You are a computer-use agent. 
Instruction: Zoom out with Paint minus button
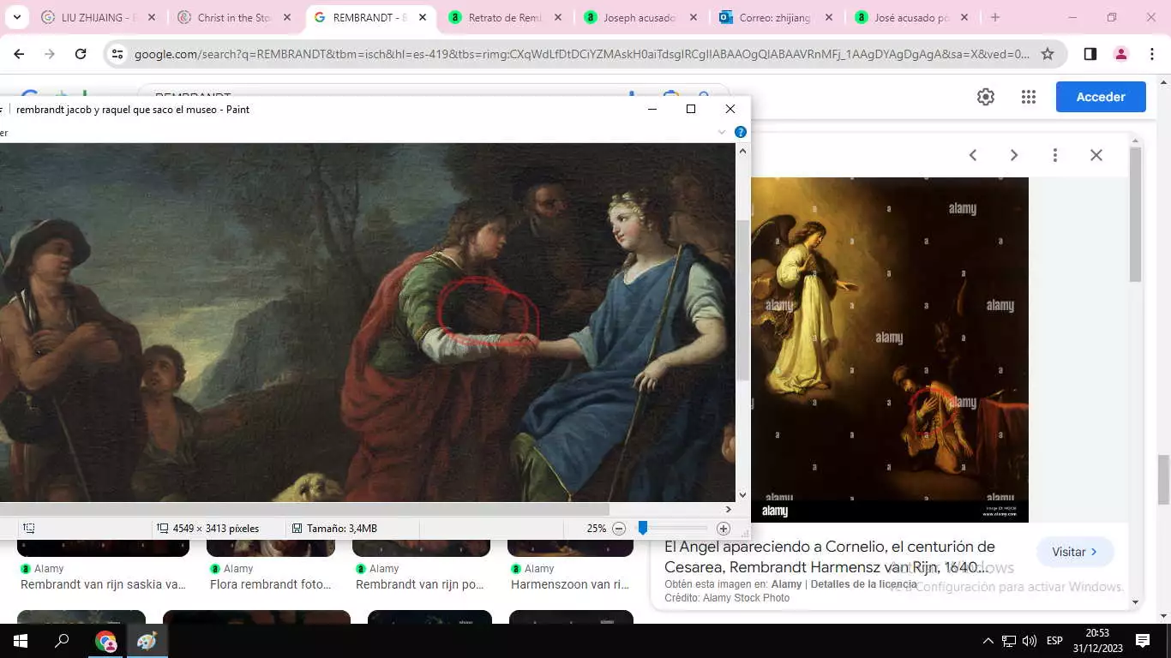tap(619, 529)
